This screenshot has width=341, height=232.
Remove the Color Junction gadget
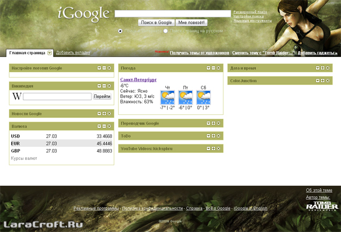tap(327, 81)
